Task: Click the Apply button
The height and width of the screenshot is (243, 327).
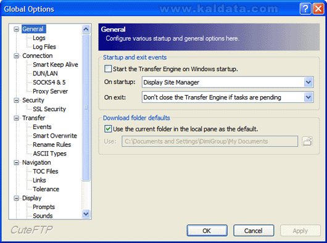Action: (300, 231)
